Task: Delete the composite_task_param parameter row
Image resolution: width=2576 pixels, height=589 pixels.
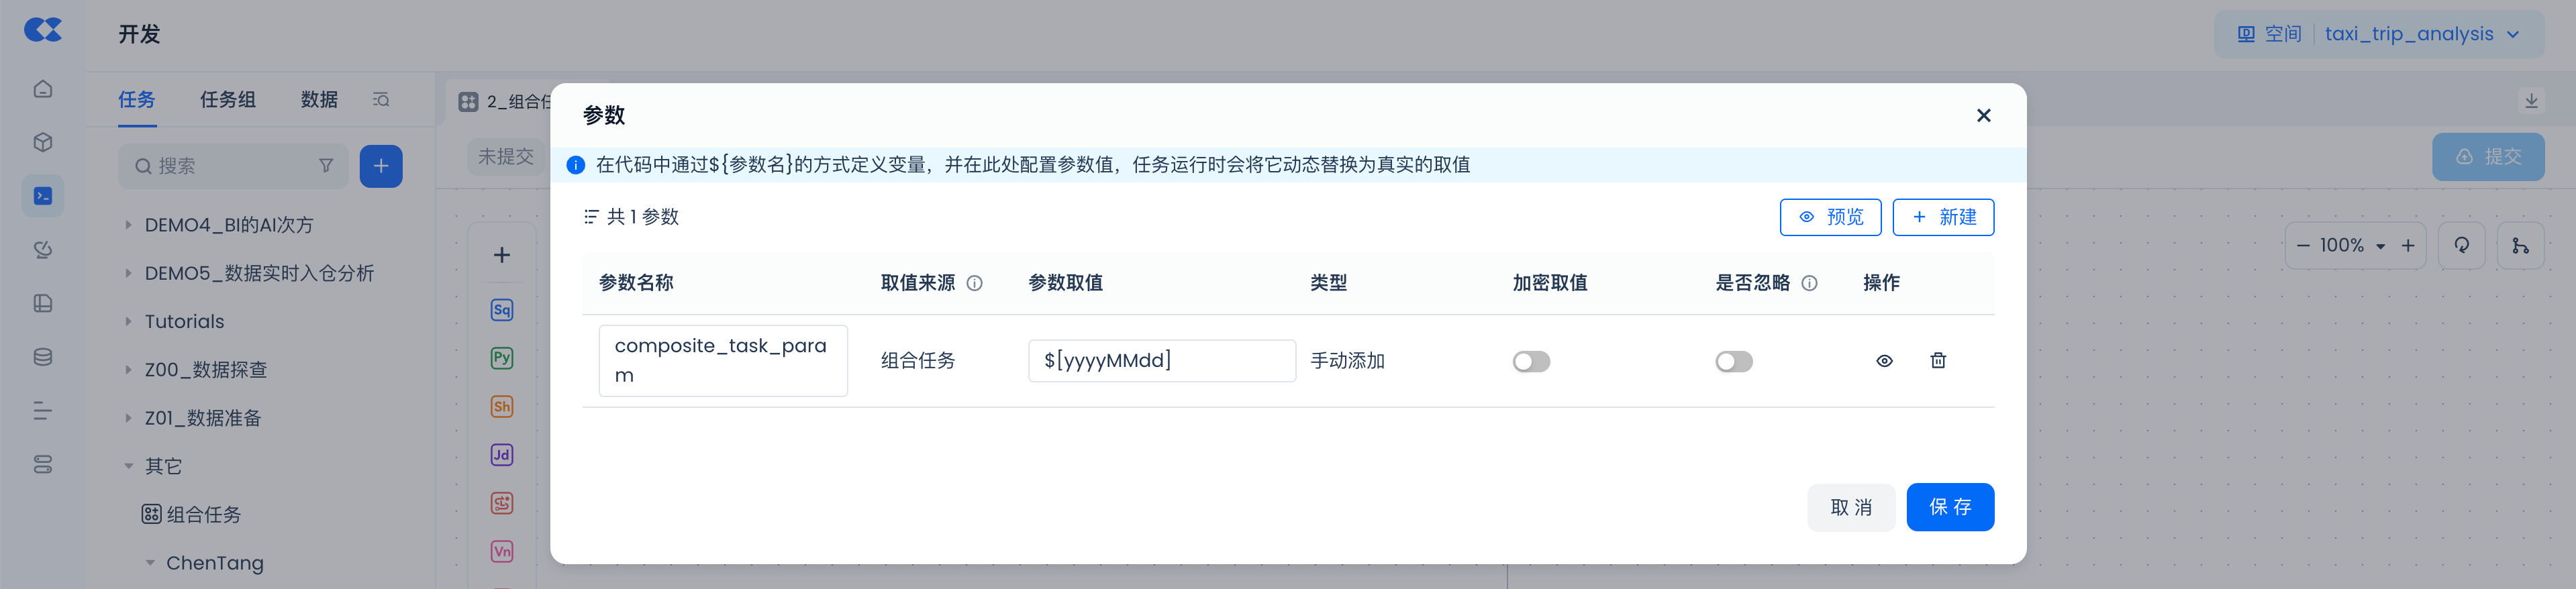Action: (1937, 361)
